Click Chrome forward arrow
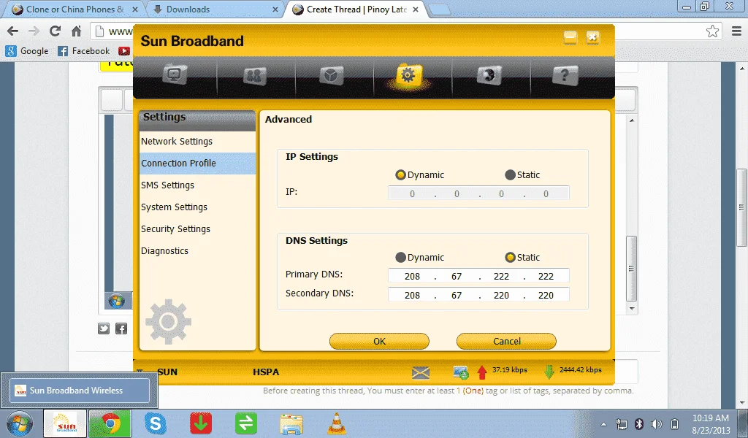748x438 pixels. [34, 31]
